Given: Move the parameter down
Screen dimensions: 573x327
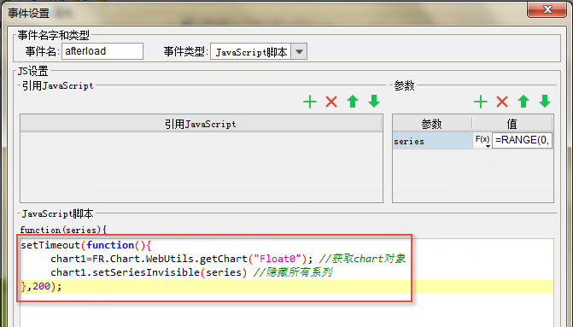Looking at the screenshot, I should tap(545, 102).
